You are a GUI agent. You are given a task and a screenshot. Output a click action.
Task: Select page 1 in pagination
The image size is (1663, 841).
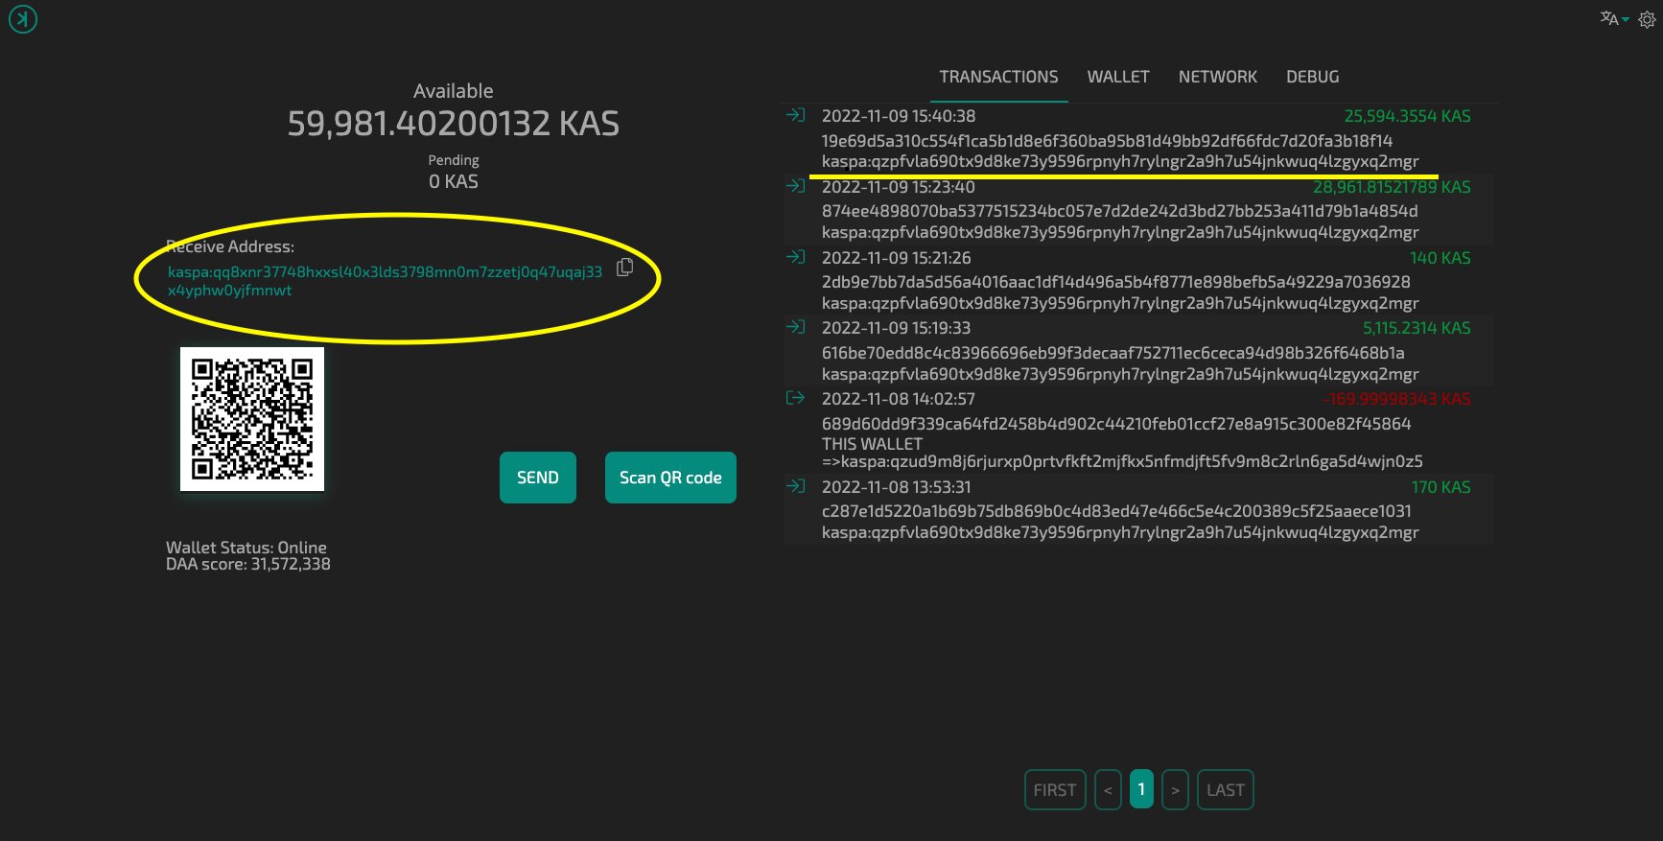tap(1141, 789)
